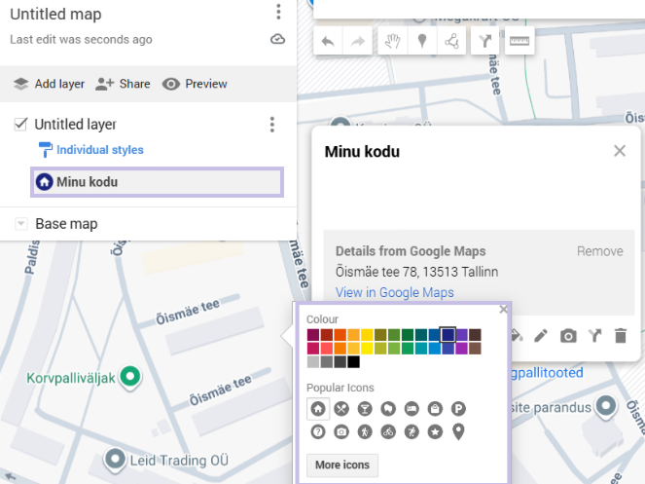Click the camera Add image icon
The width and height of the screenshot is (645, 484).
568,336
